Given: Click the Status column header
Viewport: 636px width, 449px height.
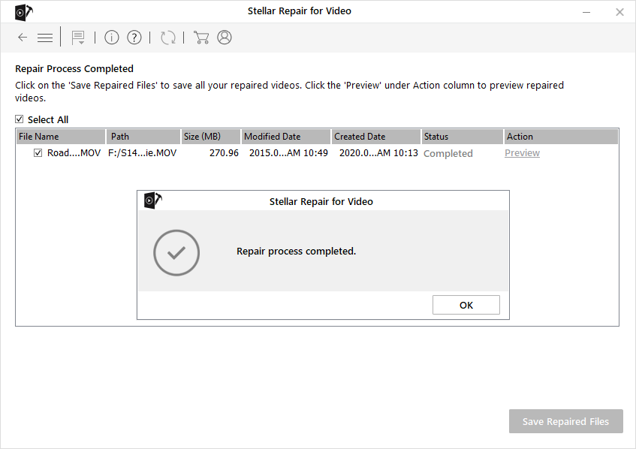Looking at the screenshot, I should [461, 137].
